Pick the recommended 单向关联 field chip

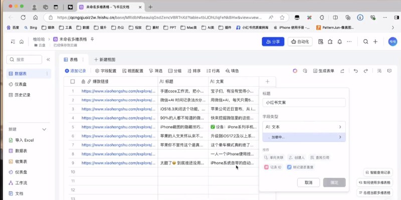click(x=274, y=157)
